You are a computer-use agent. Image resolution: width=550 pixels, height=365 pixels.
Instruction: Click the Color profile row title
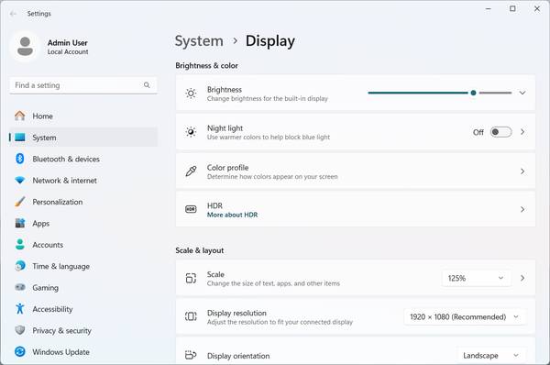coord(227,168)
